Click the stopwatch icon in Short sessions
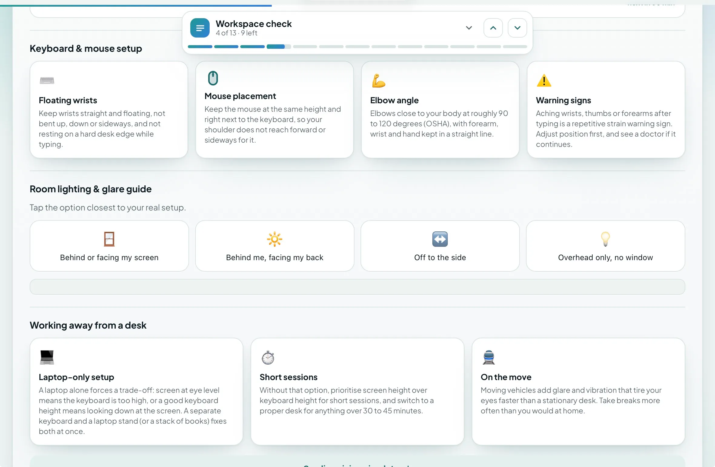Screen dimensions: 715x467 click(268, 357)
